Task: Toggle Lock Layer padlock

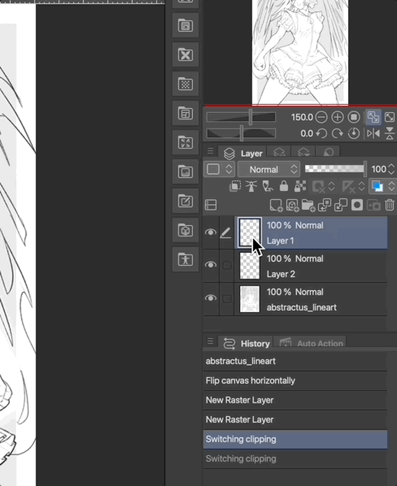Action: [284, 186]
